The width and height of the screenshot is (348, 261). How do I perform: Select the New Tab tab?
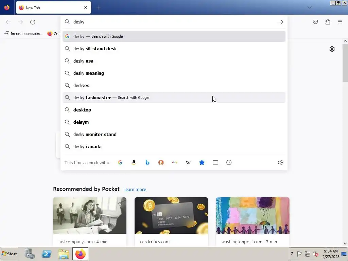click(53, 7)
